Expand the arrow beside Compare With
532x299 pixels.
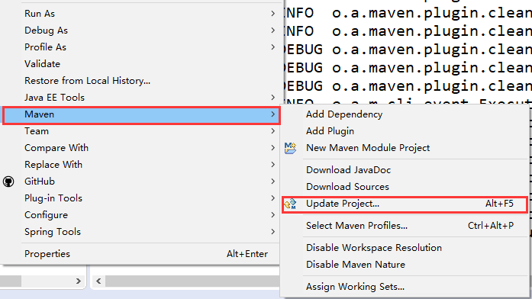click(272, 148)
